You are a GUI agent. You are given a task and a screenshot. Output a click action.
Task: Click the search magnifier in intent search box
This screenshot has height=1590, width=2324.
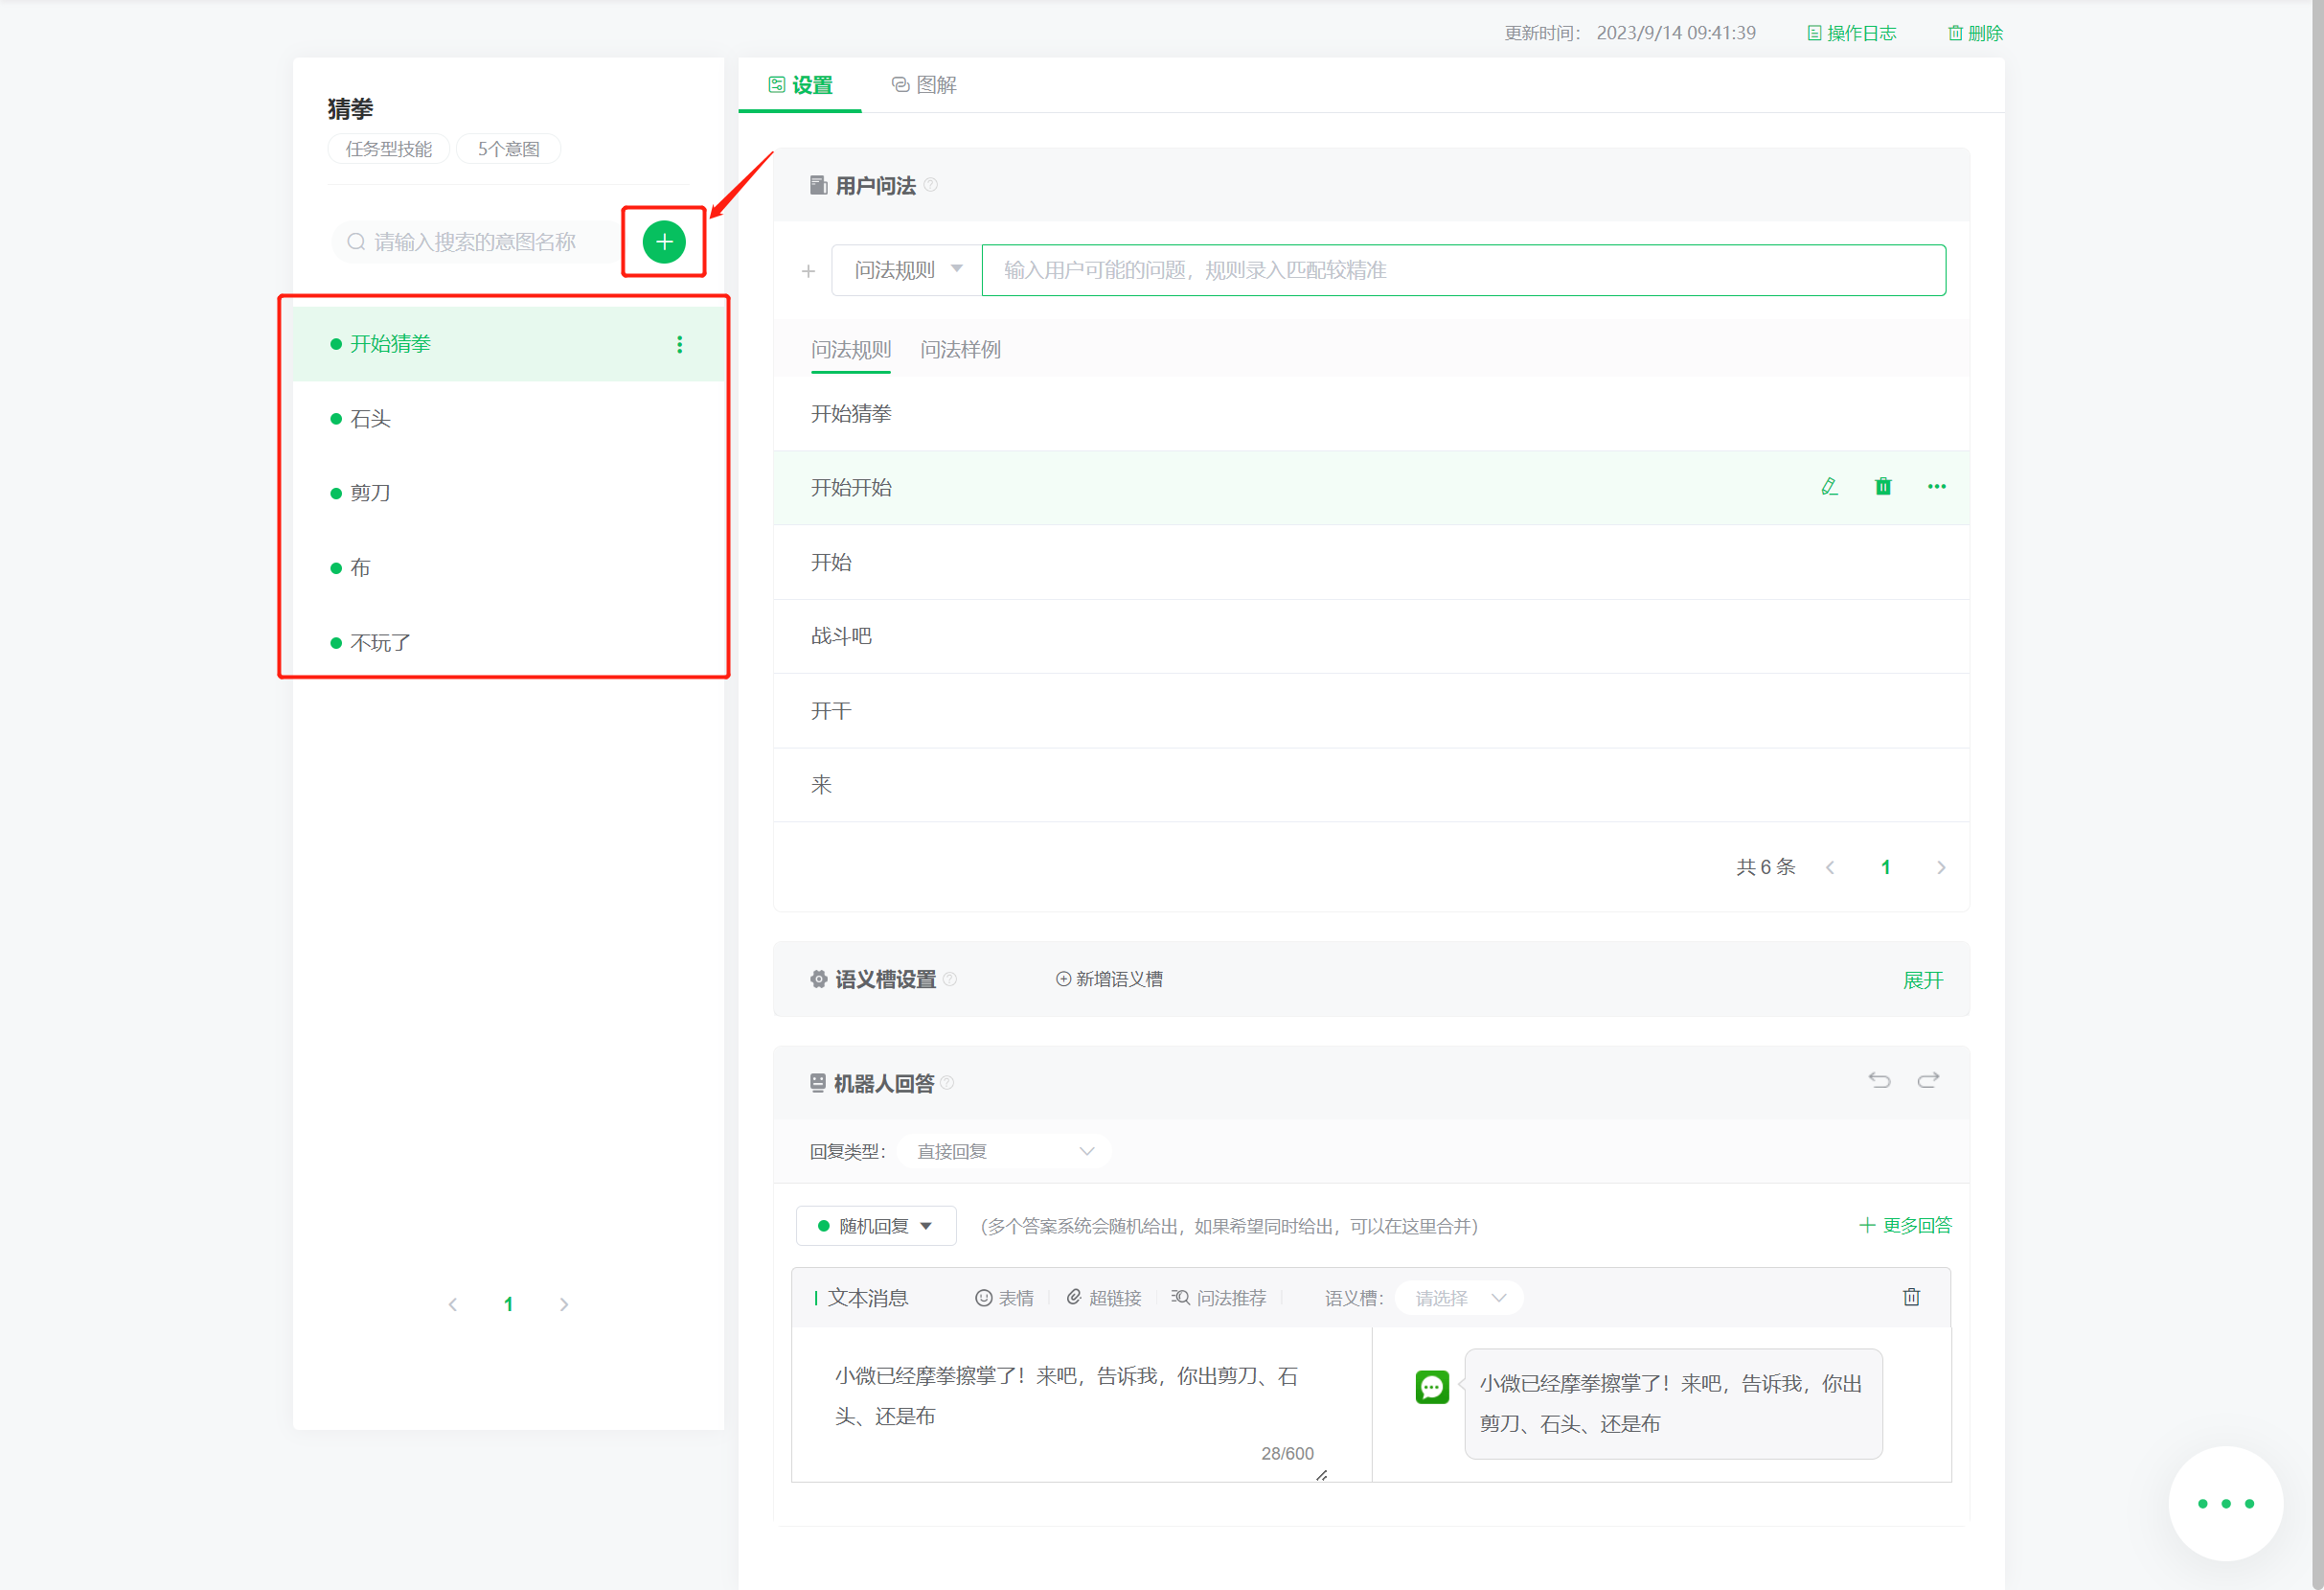pos(356,242)
